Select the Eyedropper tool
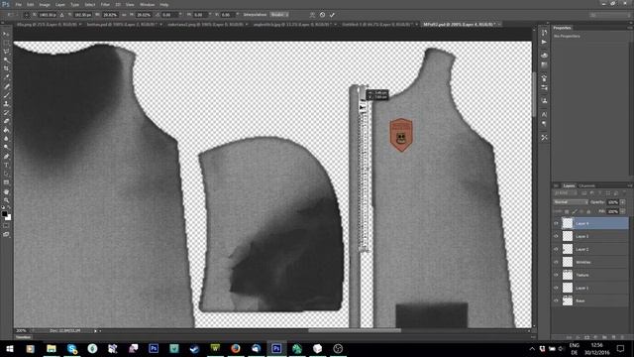Screen dimensions: 634x357 click(6, 77)
